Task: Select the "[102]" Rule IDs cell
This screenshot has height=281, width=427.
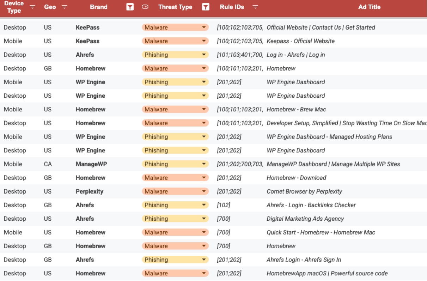Action: click(224, 205)
